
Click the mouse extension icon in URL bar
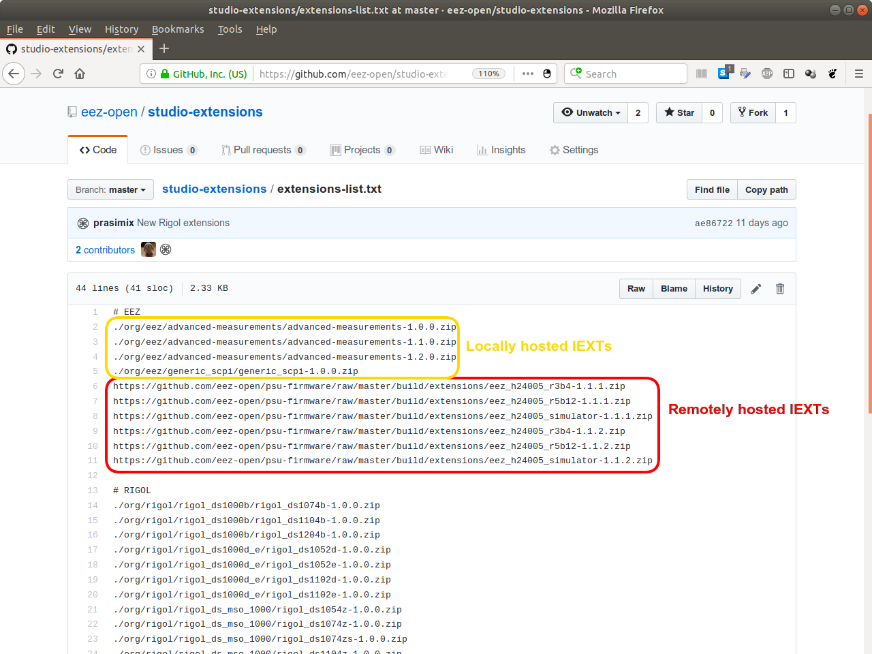coord(547,74)
